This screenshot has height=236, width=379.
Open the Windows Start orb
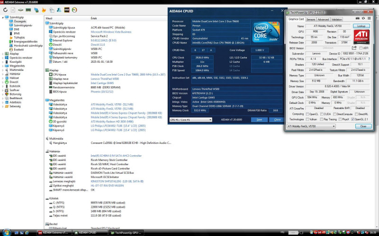click(6, 232)
